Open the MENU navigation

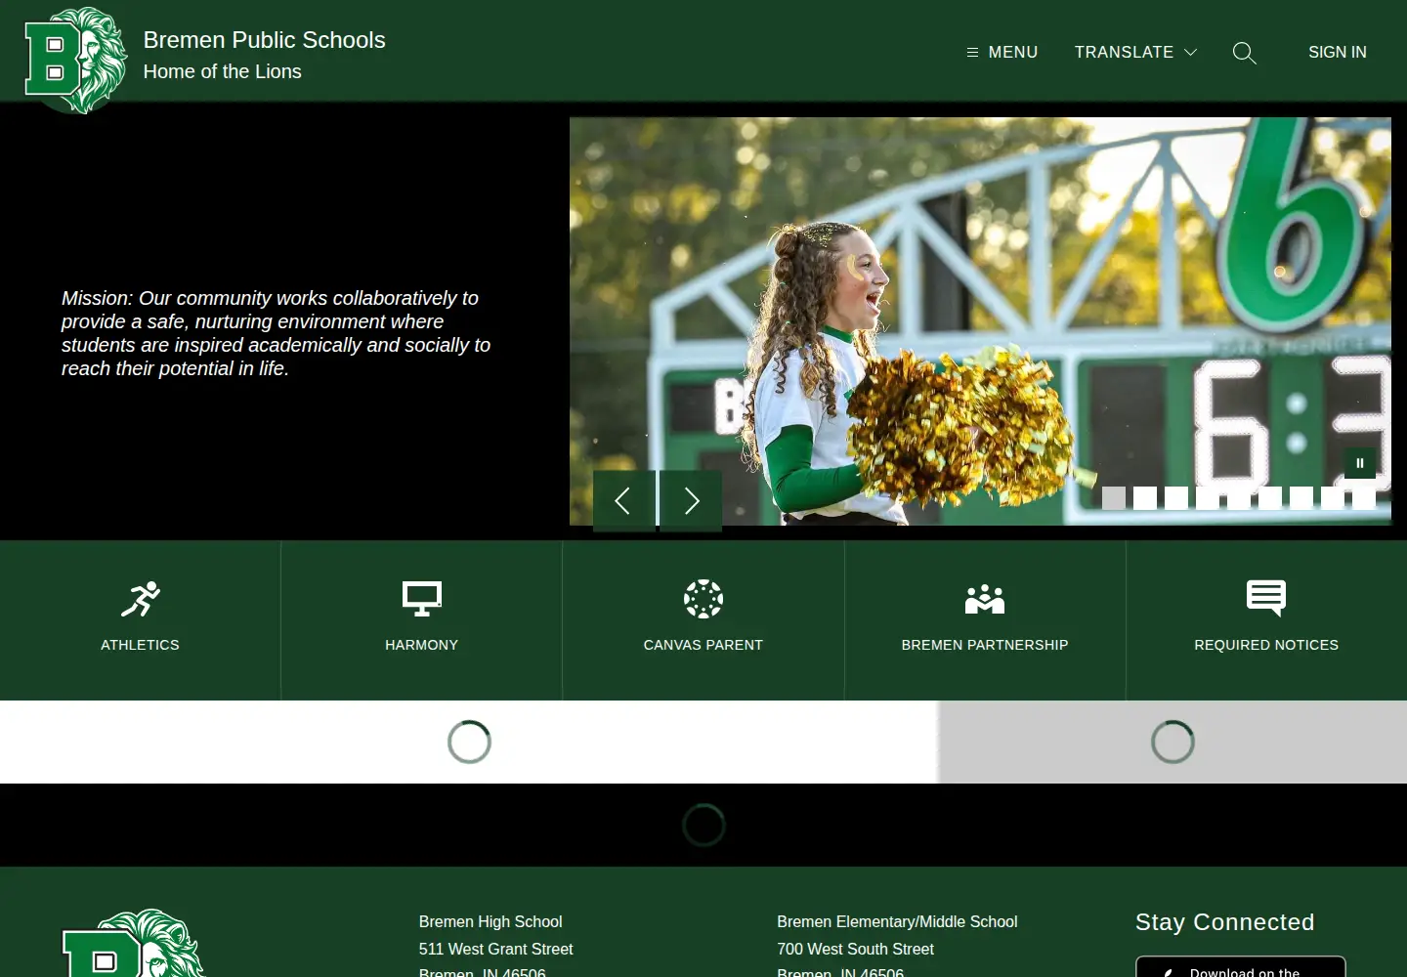pos(1002,52)
